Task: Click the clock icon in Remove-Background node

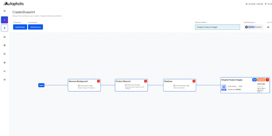Action: [x=79, y=86]
